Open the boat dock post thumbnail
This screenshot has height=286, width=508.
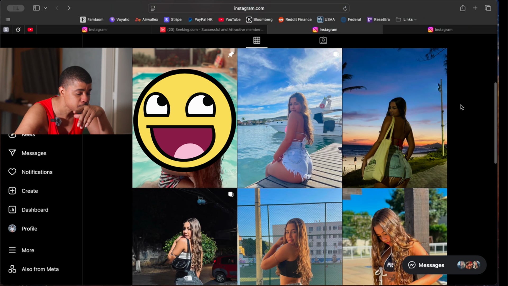pyautogui.click(x=289, y=118)
